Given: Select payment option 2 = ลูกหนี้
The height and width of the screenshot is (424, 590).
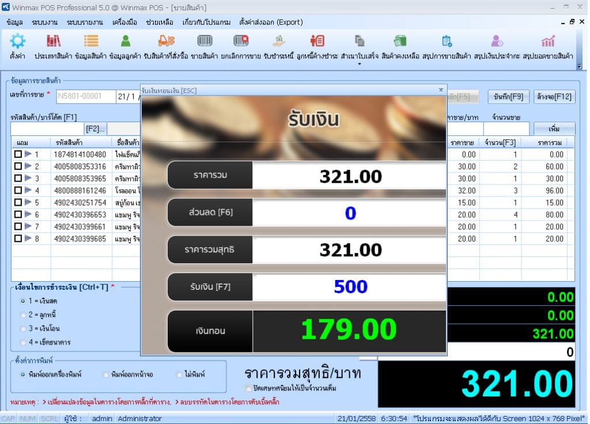Looking at the screenshot, I should pos(23,315).
